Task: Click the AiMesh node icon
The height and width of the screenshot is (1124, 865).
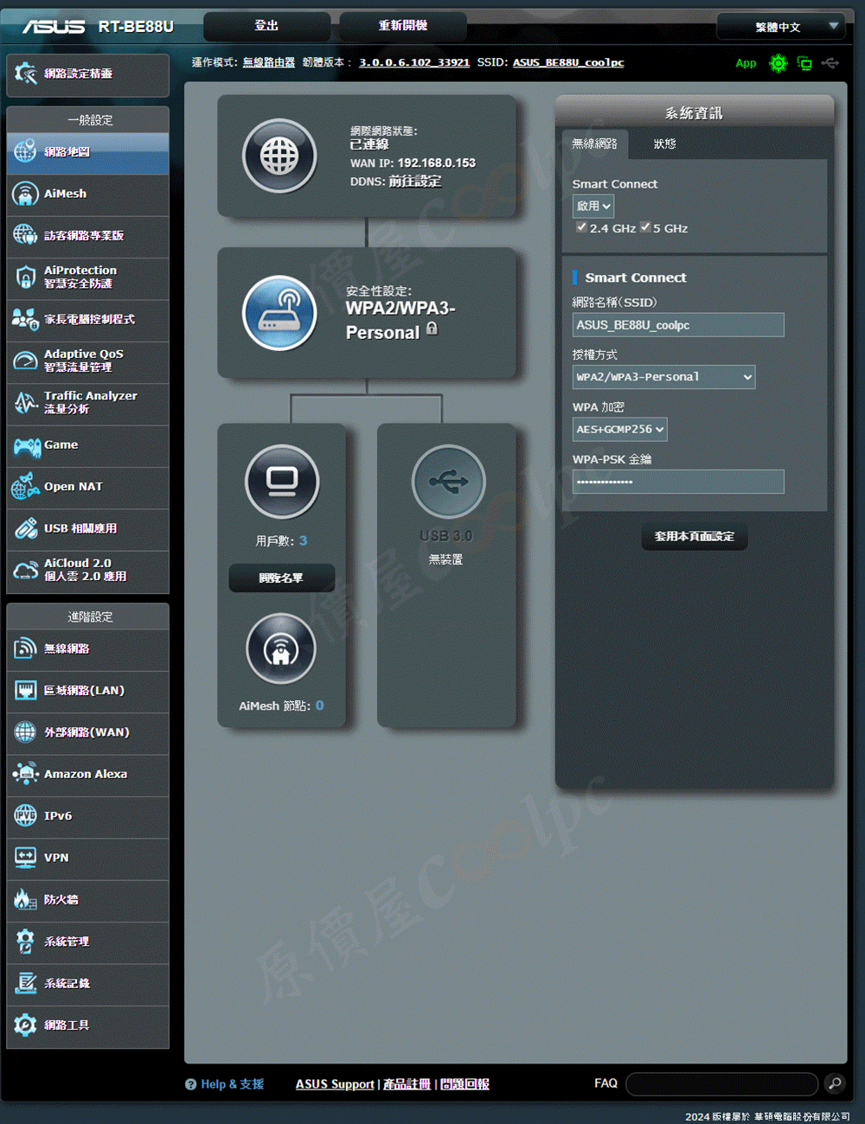Action: (x=281, y=648)
